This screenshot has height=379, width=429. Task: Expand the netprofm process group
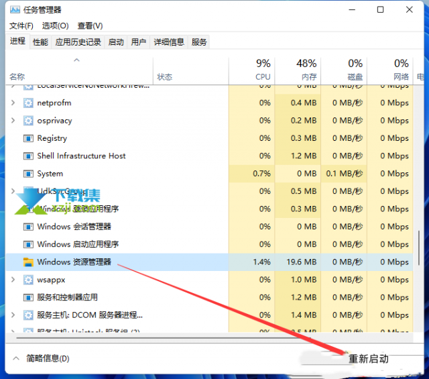13,103
